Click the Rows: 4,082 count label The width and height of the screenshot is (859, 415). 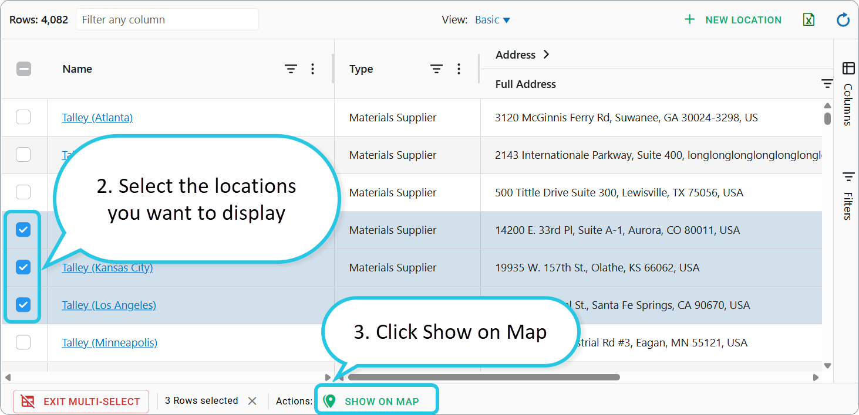tap(39, 20)
